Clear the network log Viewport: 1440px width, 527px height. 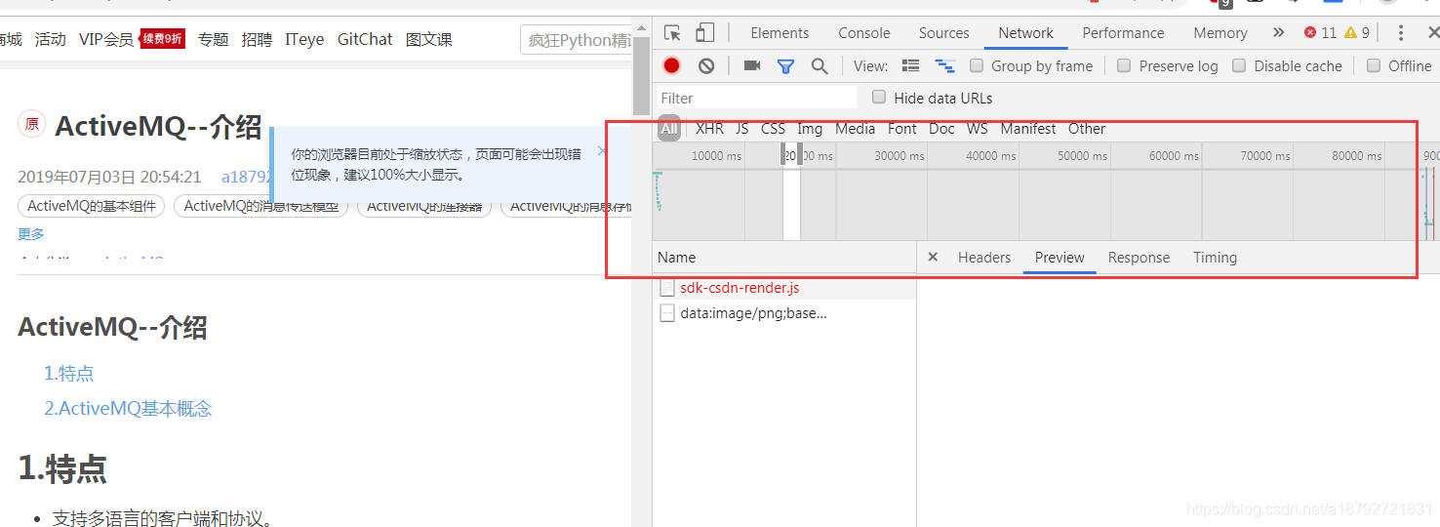click(x=706, y=65)
